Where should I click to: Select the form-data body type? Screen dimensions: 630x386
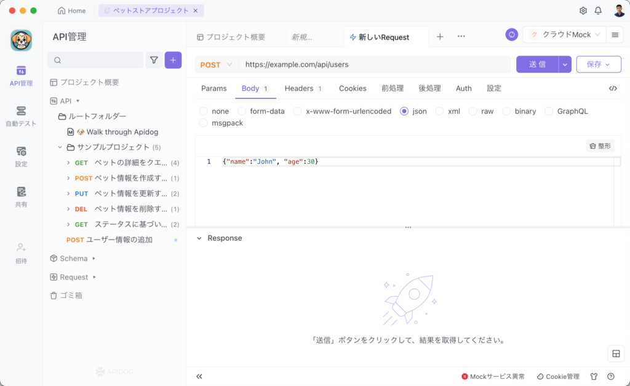tap(242, 111)
